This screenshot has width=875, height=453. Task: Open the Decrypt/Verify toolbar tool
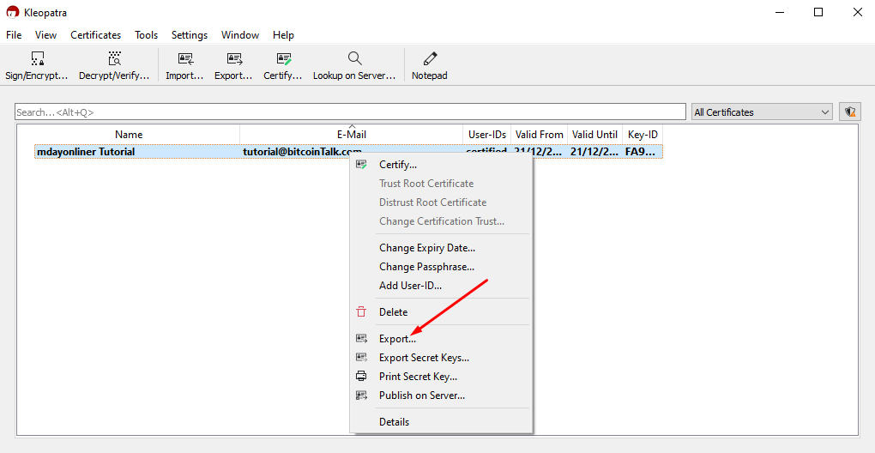114,66
